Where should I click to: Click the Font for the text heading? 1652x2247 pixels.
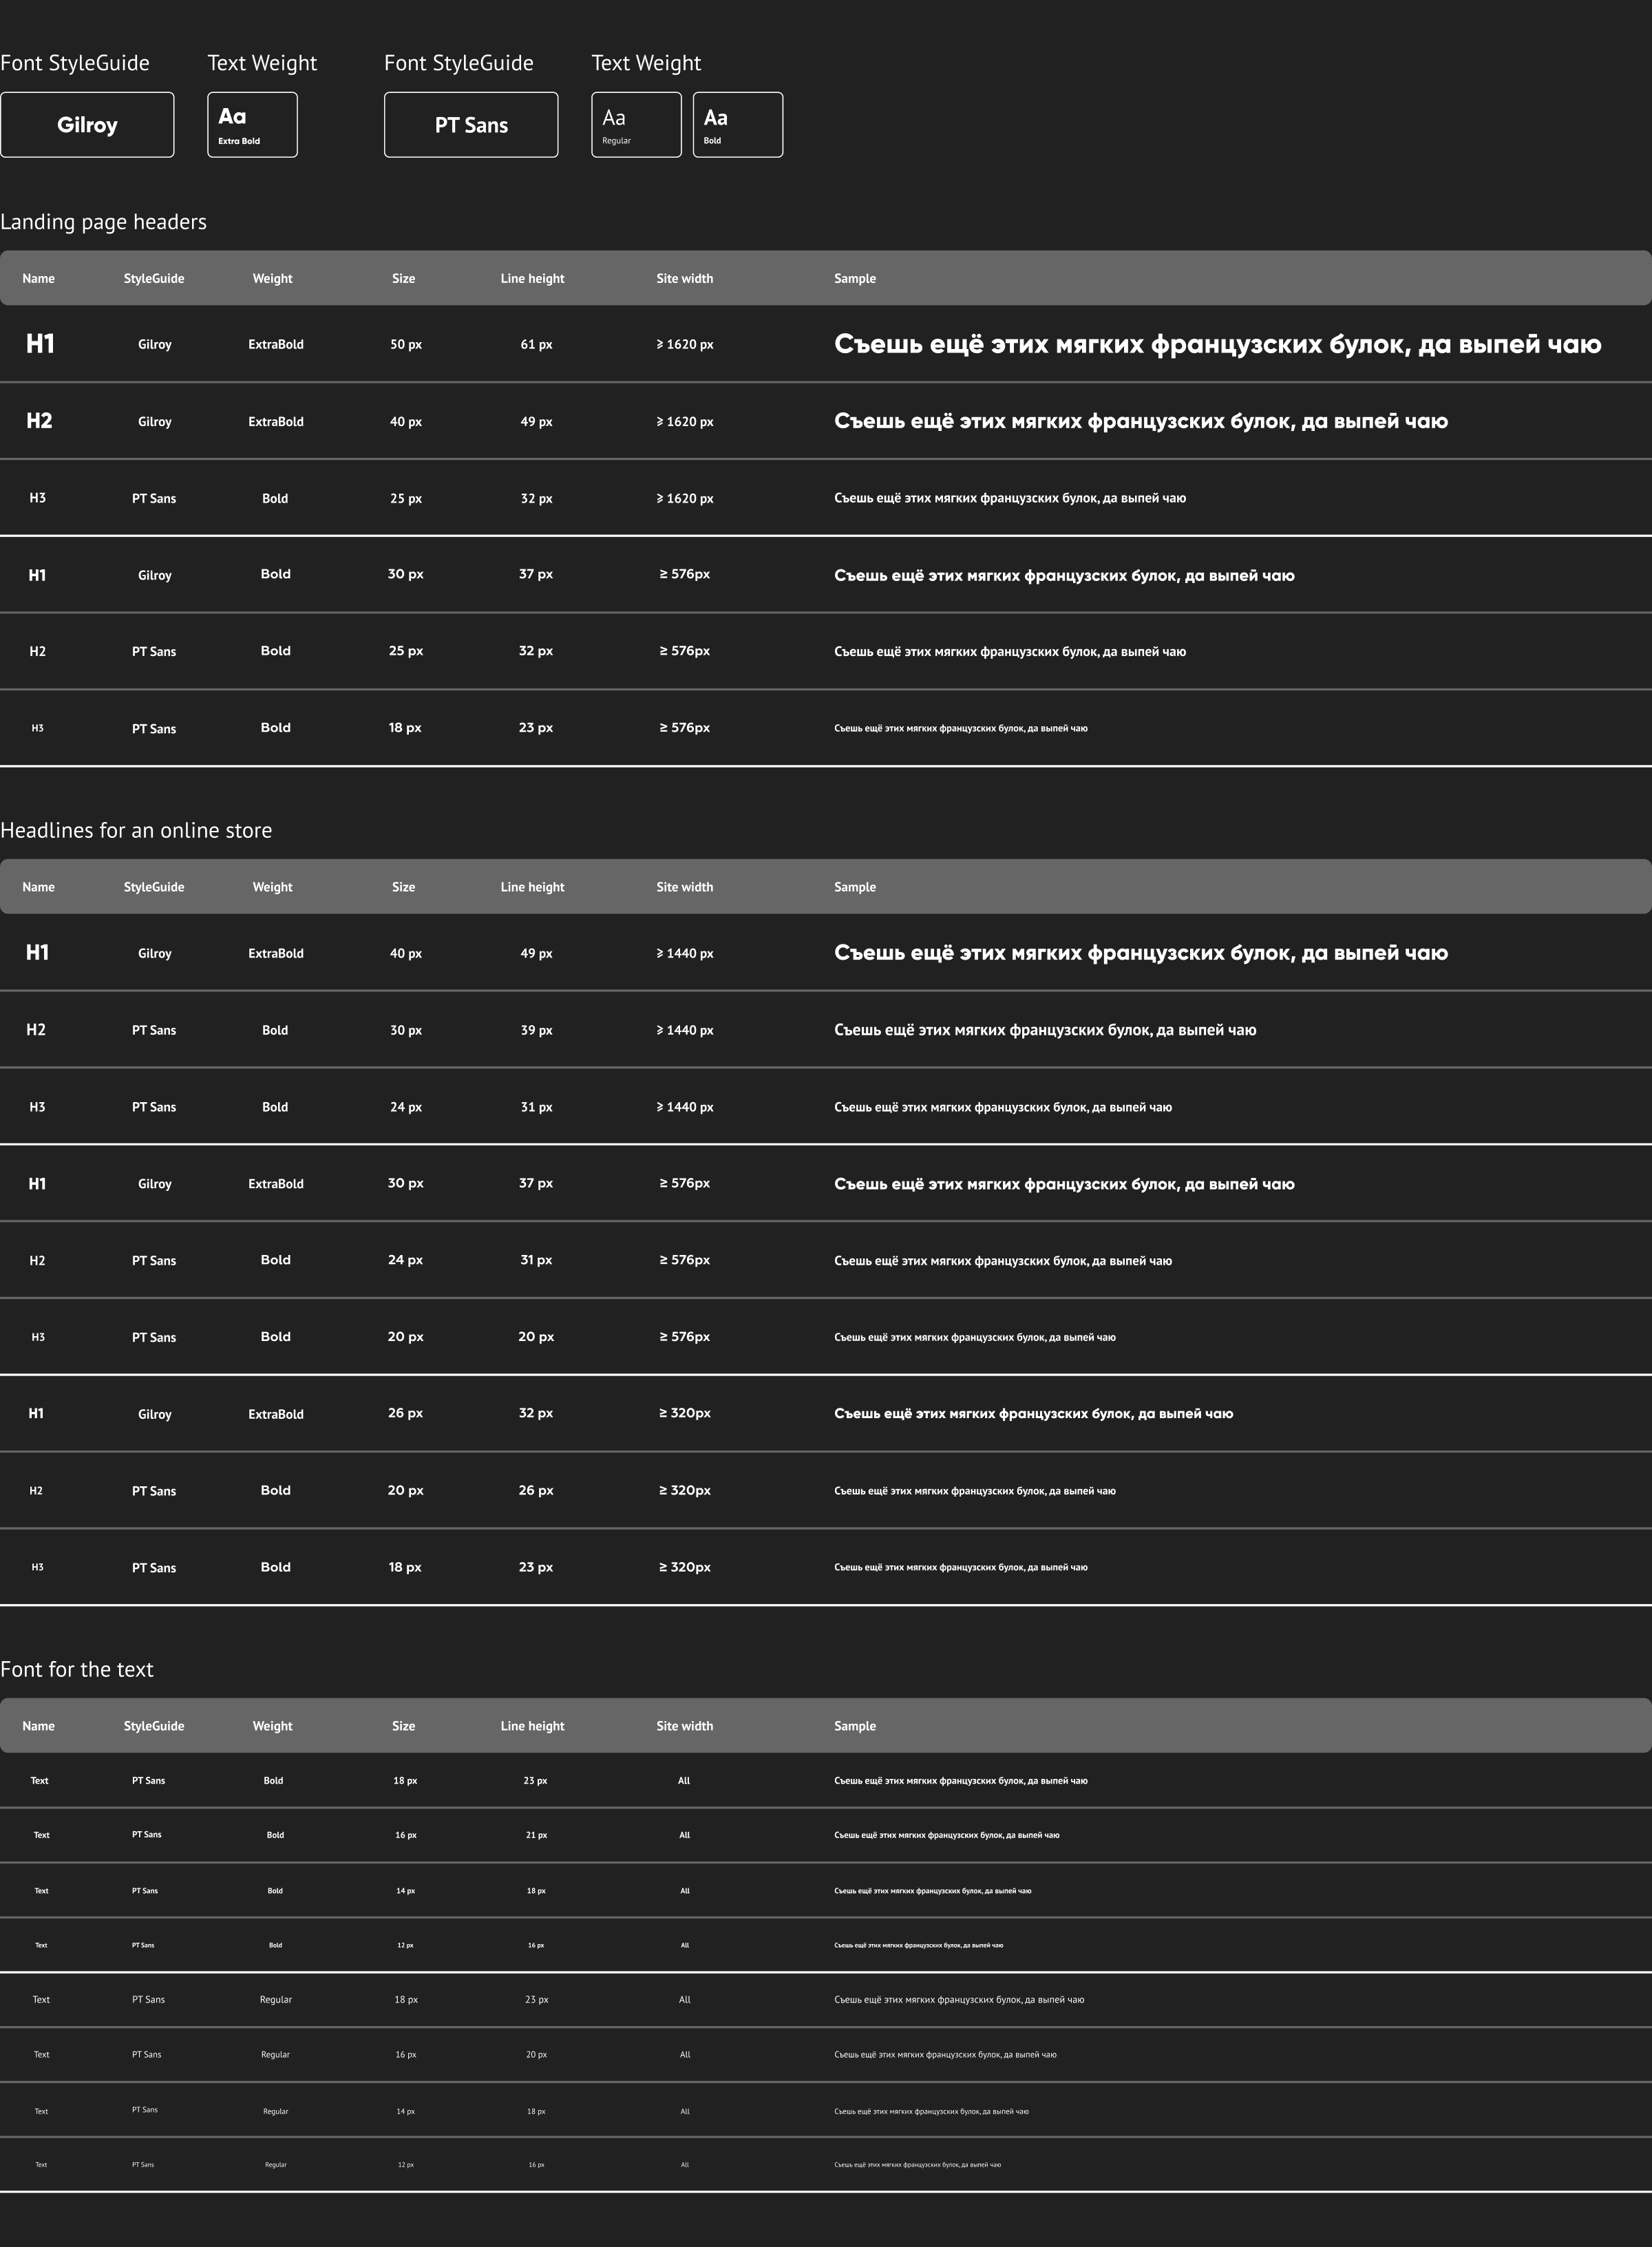click(77, 1669)
